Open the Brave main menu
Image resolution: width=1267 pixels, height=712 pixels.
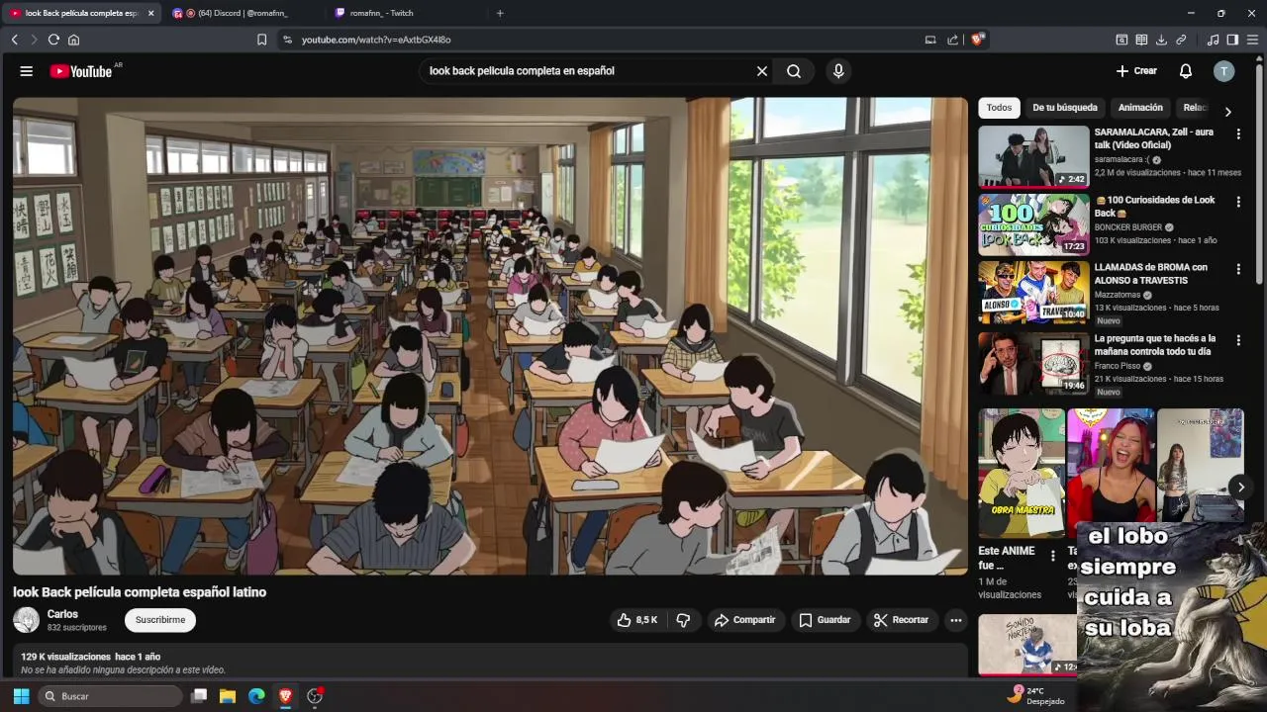(1252, 40)
